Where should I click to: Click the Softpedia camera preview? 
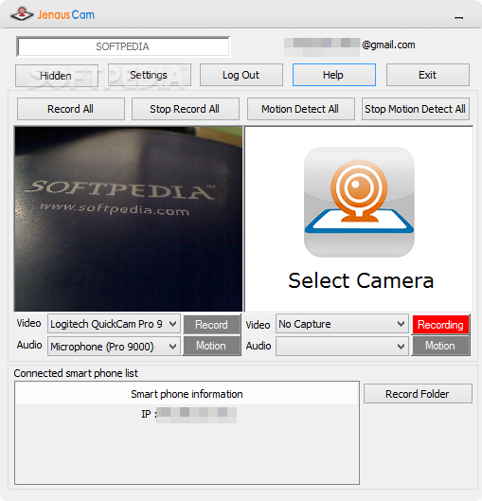point(129,219)
